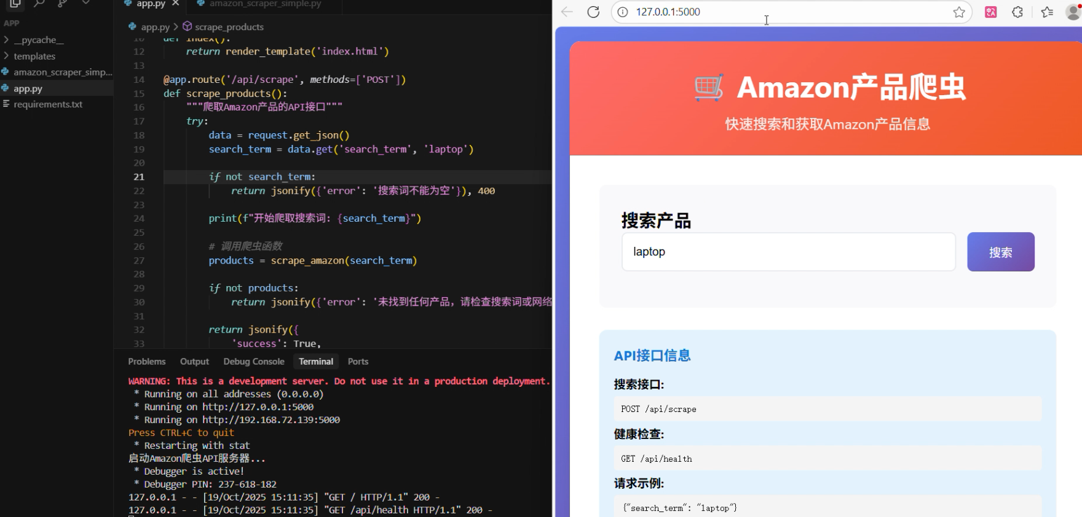Click the scrape_products breadcrumb segment
1082x517 pixels.
tap(229, 27)
